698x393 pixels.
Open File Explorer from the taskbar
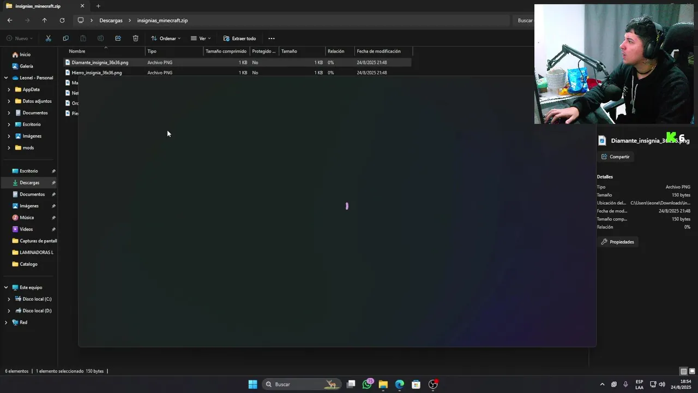click(383, 384)
